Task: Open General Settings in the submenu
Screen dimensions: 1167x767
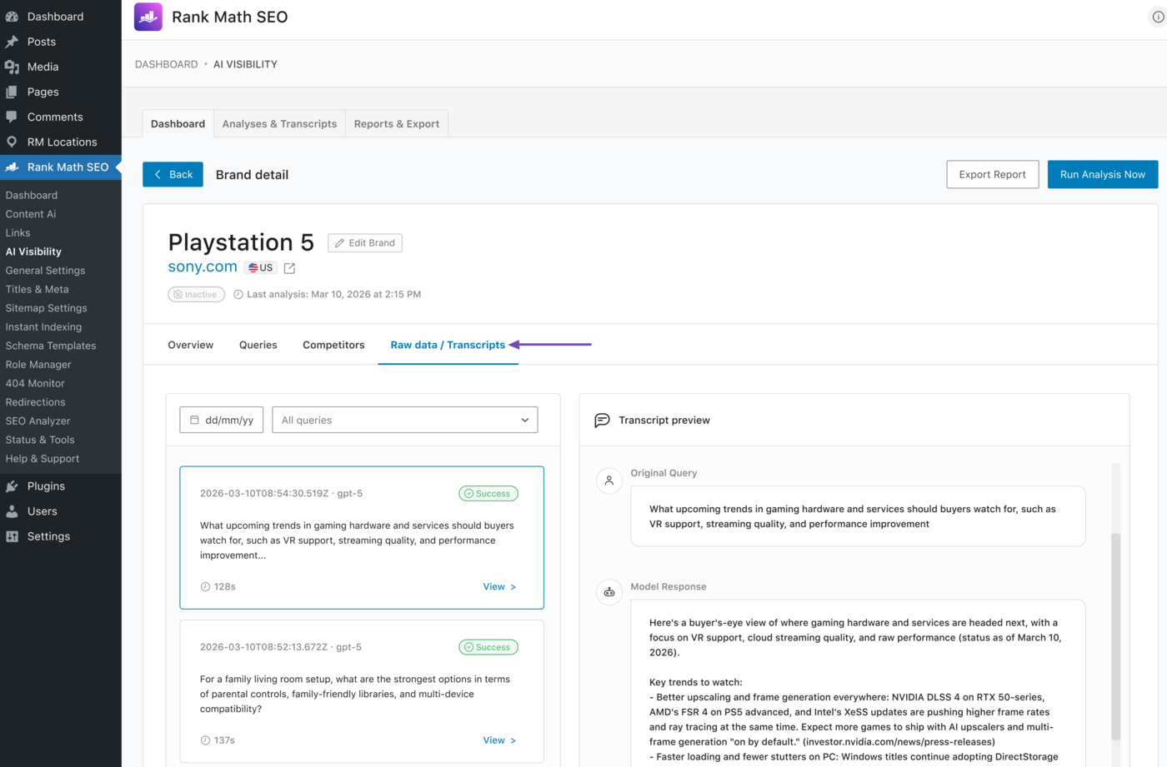Action: (45, 271)
